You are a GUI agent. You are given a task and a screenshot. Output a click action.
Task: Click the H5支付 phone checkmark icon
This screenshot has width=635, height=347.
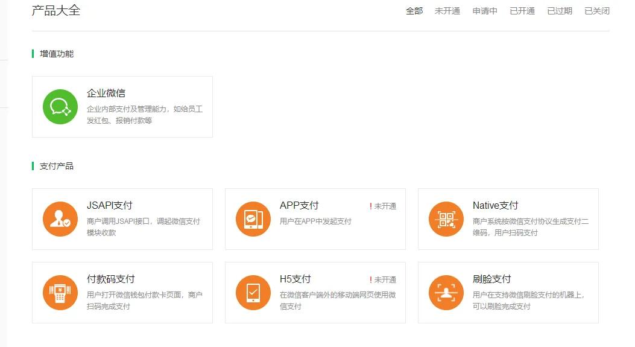point(253,293)
